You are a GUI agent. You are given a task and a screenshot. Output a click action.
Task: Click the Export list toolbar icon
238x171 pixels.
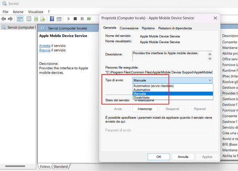(x=43, y=19)
